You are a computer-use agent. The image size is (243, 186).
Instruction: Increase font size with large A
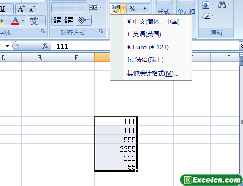pyautogui.click(x=21, y=9)
